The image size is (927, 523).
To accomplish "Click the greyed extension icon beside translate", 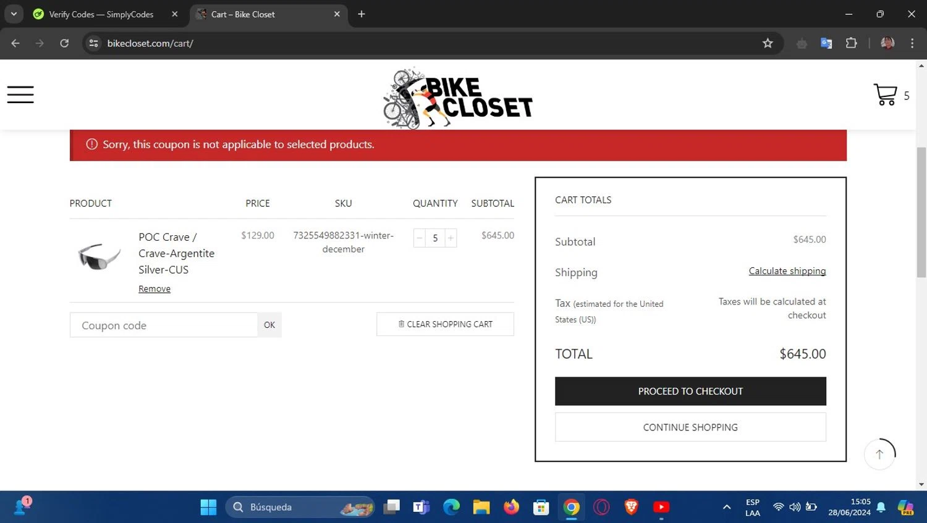I will click(802, 43).
